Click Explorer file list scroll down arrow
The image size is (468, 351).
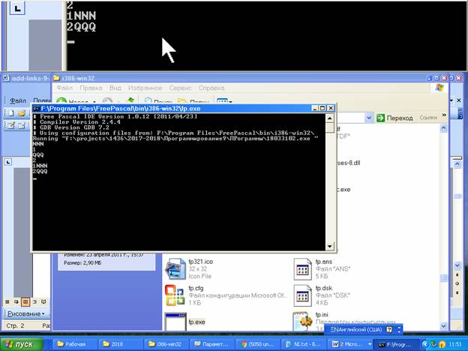[x=443, y=326]
